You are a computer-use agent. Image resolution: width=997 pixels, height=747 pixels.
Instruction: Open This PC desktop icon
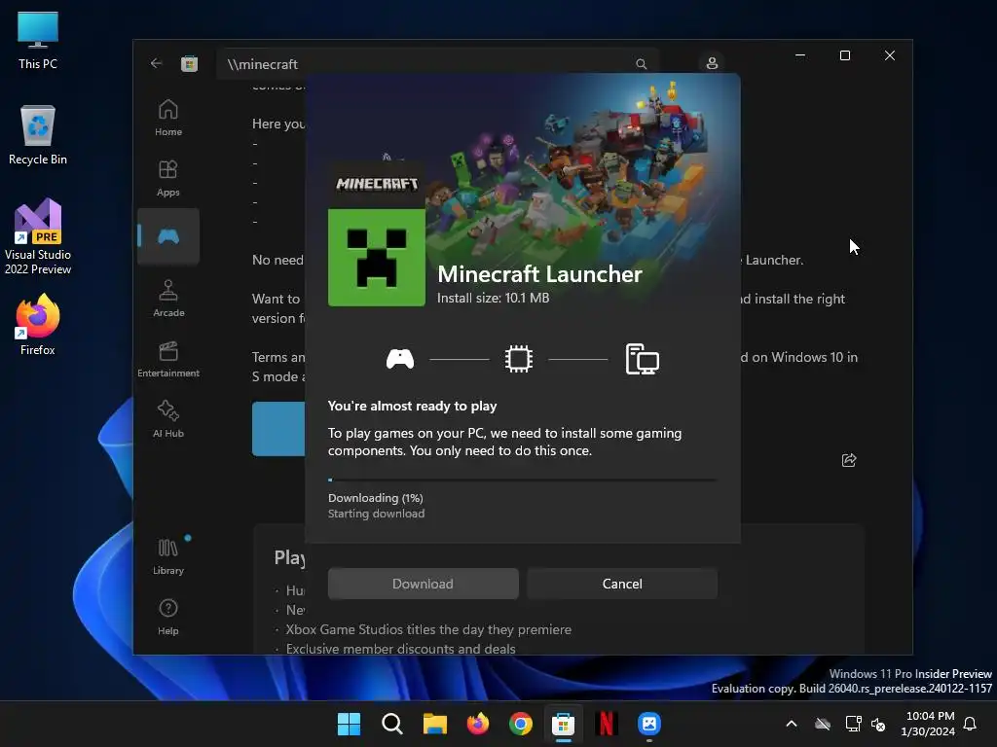[x=38, y=40]
